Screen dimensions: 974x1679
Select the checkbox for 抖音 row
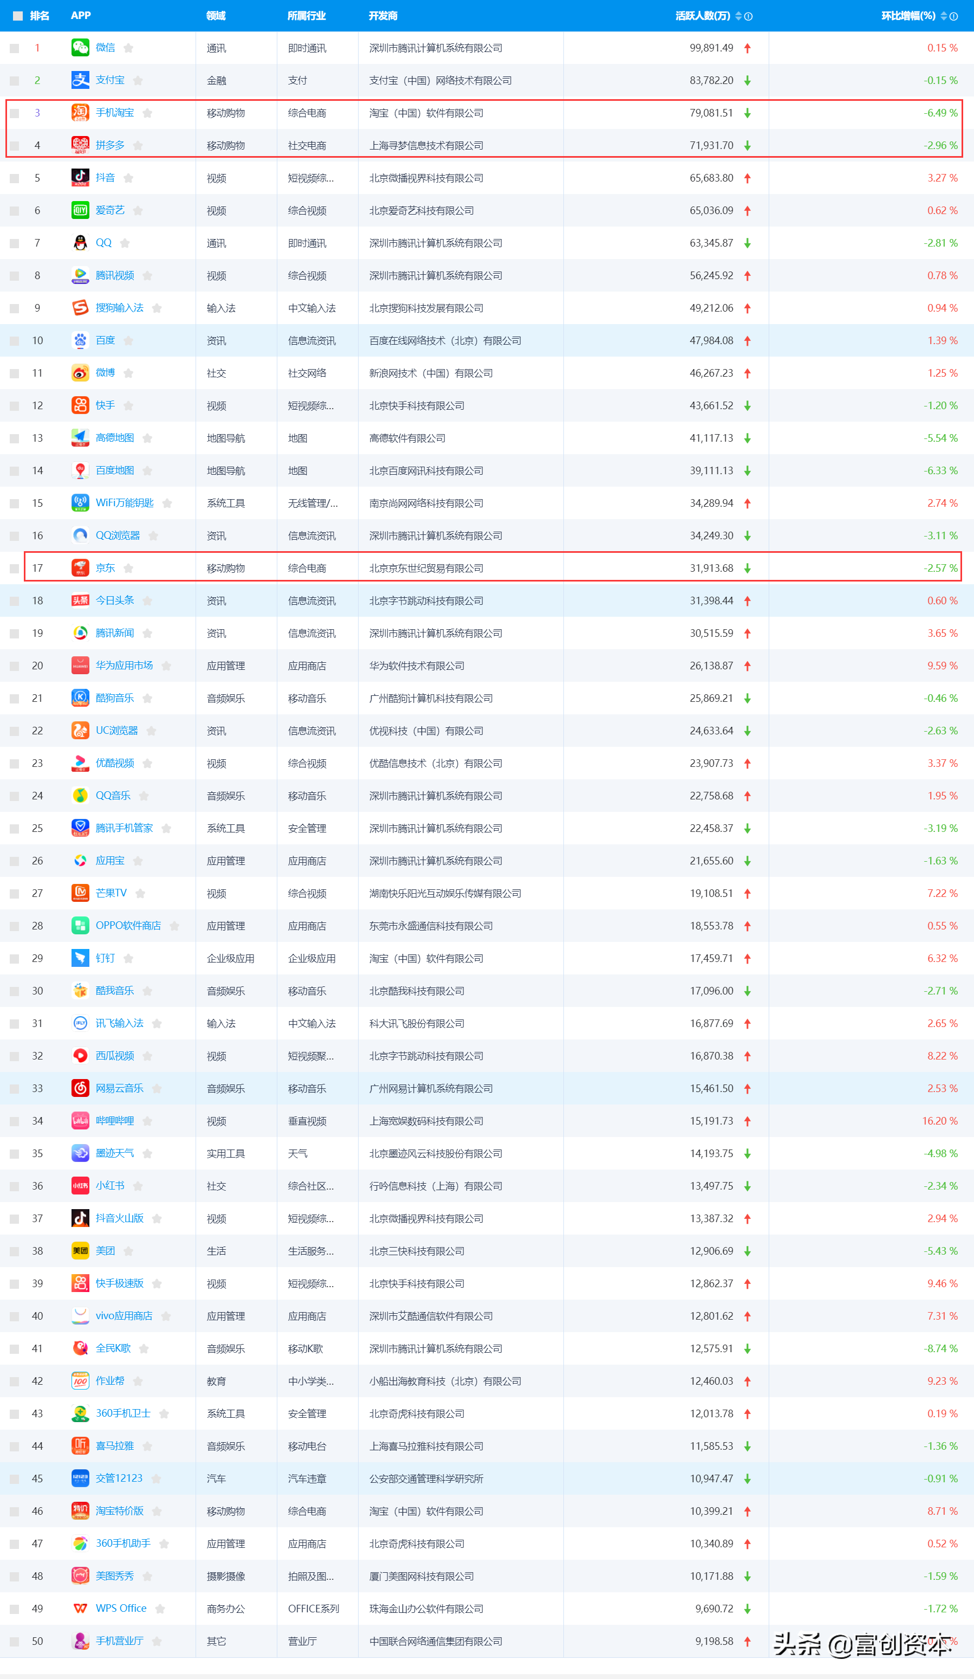coord(14,178)
